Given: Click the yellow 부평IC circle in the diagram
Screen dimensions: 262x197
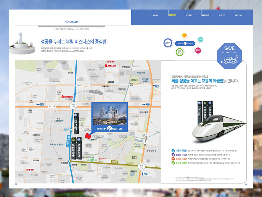Looking at the screenshot, I should [x=184, y=35].
